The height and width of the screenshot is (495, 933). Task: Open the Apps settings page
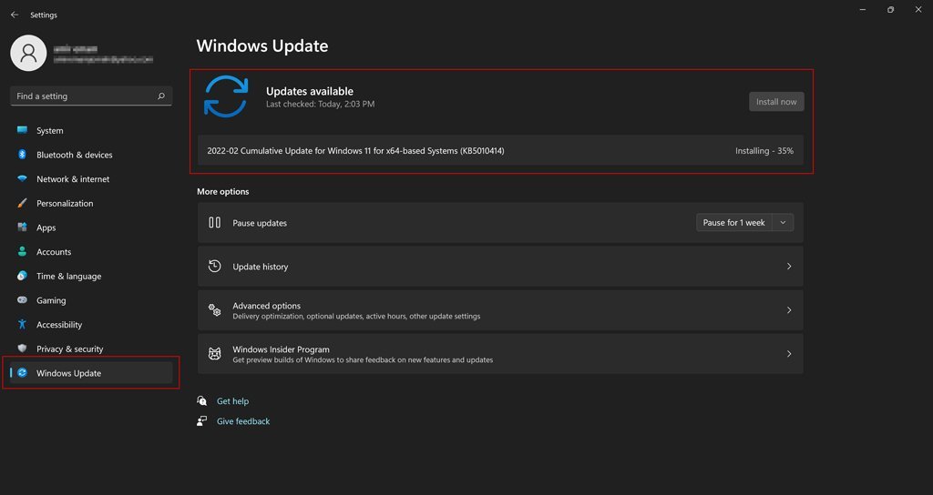click(91, 227)
